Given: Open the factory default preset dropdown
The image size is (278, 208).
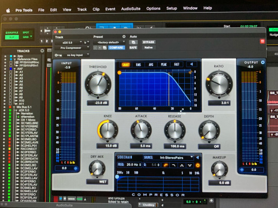Looking at the screenshot, I should (x=109, y=43).
